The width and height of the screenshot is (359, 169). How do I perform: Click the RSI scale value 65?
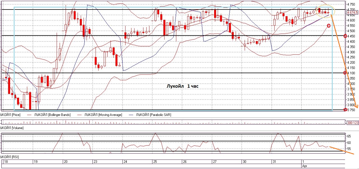tap(349, 136)
